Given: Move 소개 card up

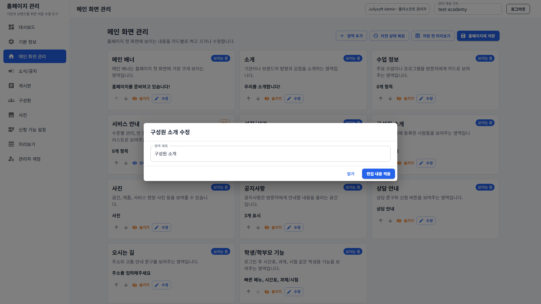Looking at the screenshot, I should [249, 99].
